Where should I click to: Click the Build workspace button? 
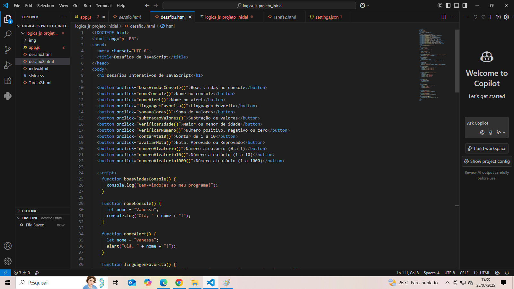[x=487, y=148]
